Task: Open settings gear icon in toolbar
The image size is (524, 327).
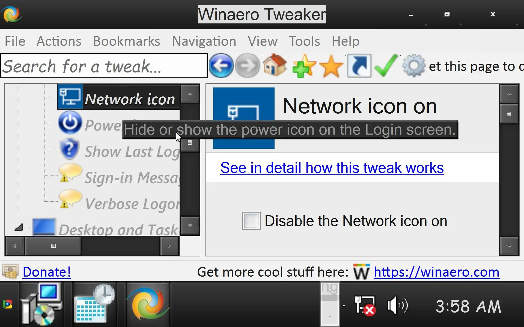Action: tap(413, 66)
